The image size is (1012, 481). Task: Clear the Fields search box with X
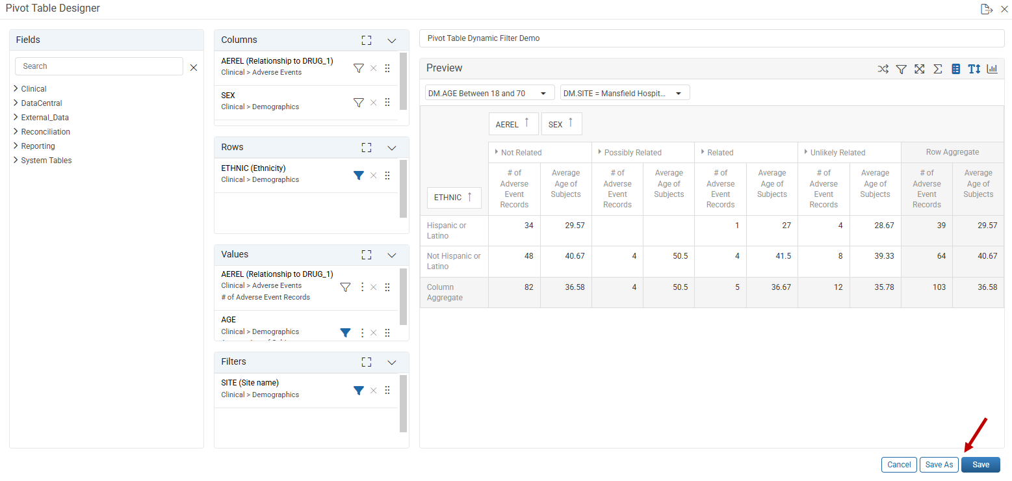click(x=193, y=67)
